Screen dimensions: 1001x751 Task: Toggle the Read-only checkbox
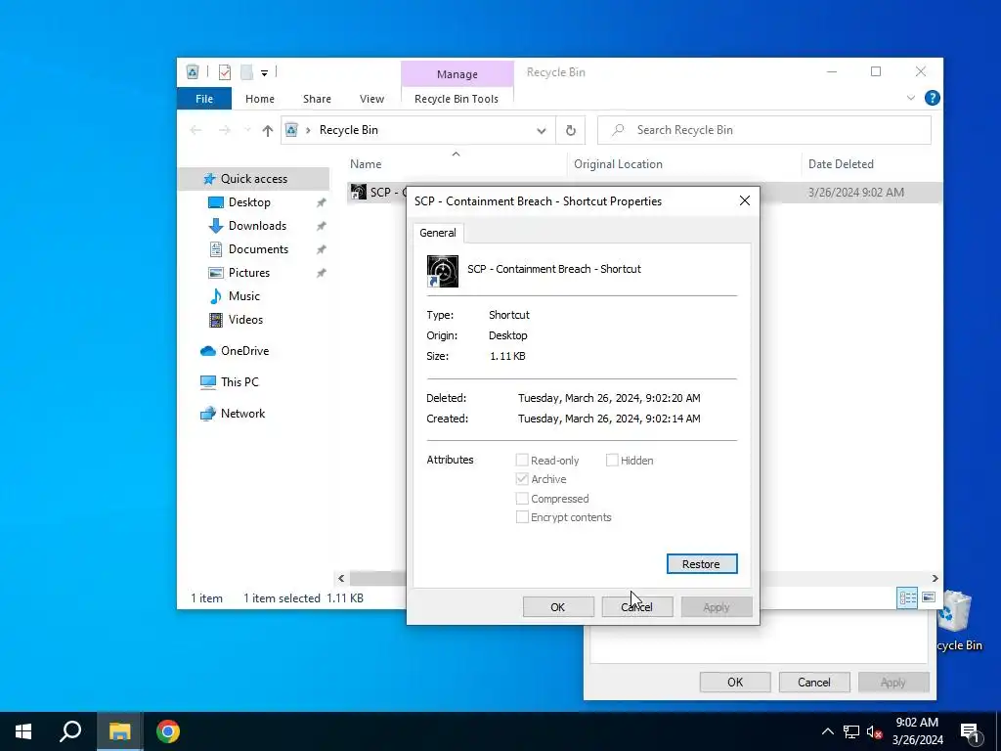(x=522, y=460)
